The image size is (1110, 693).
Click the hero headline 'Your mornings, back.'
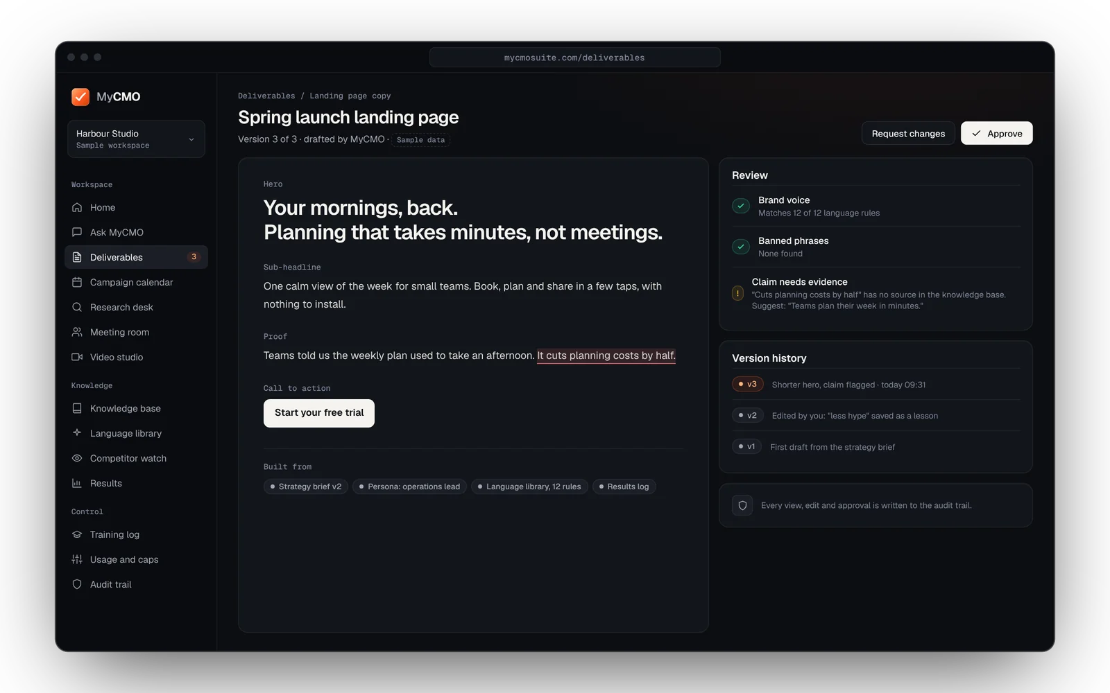[361, 208]
